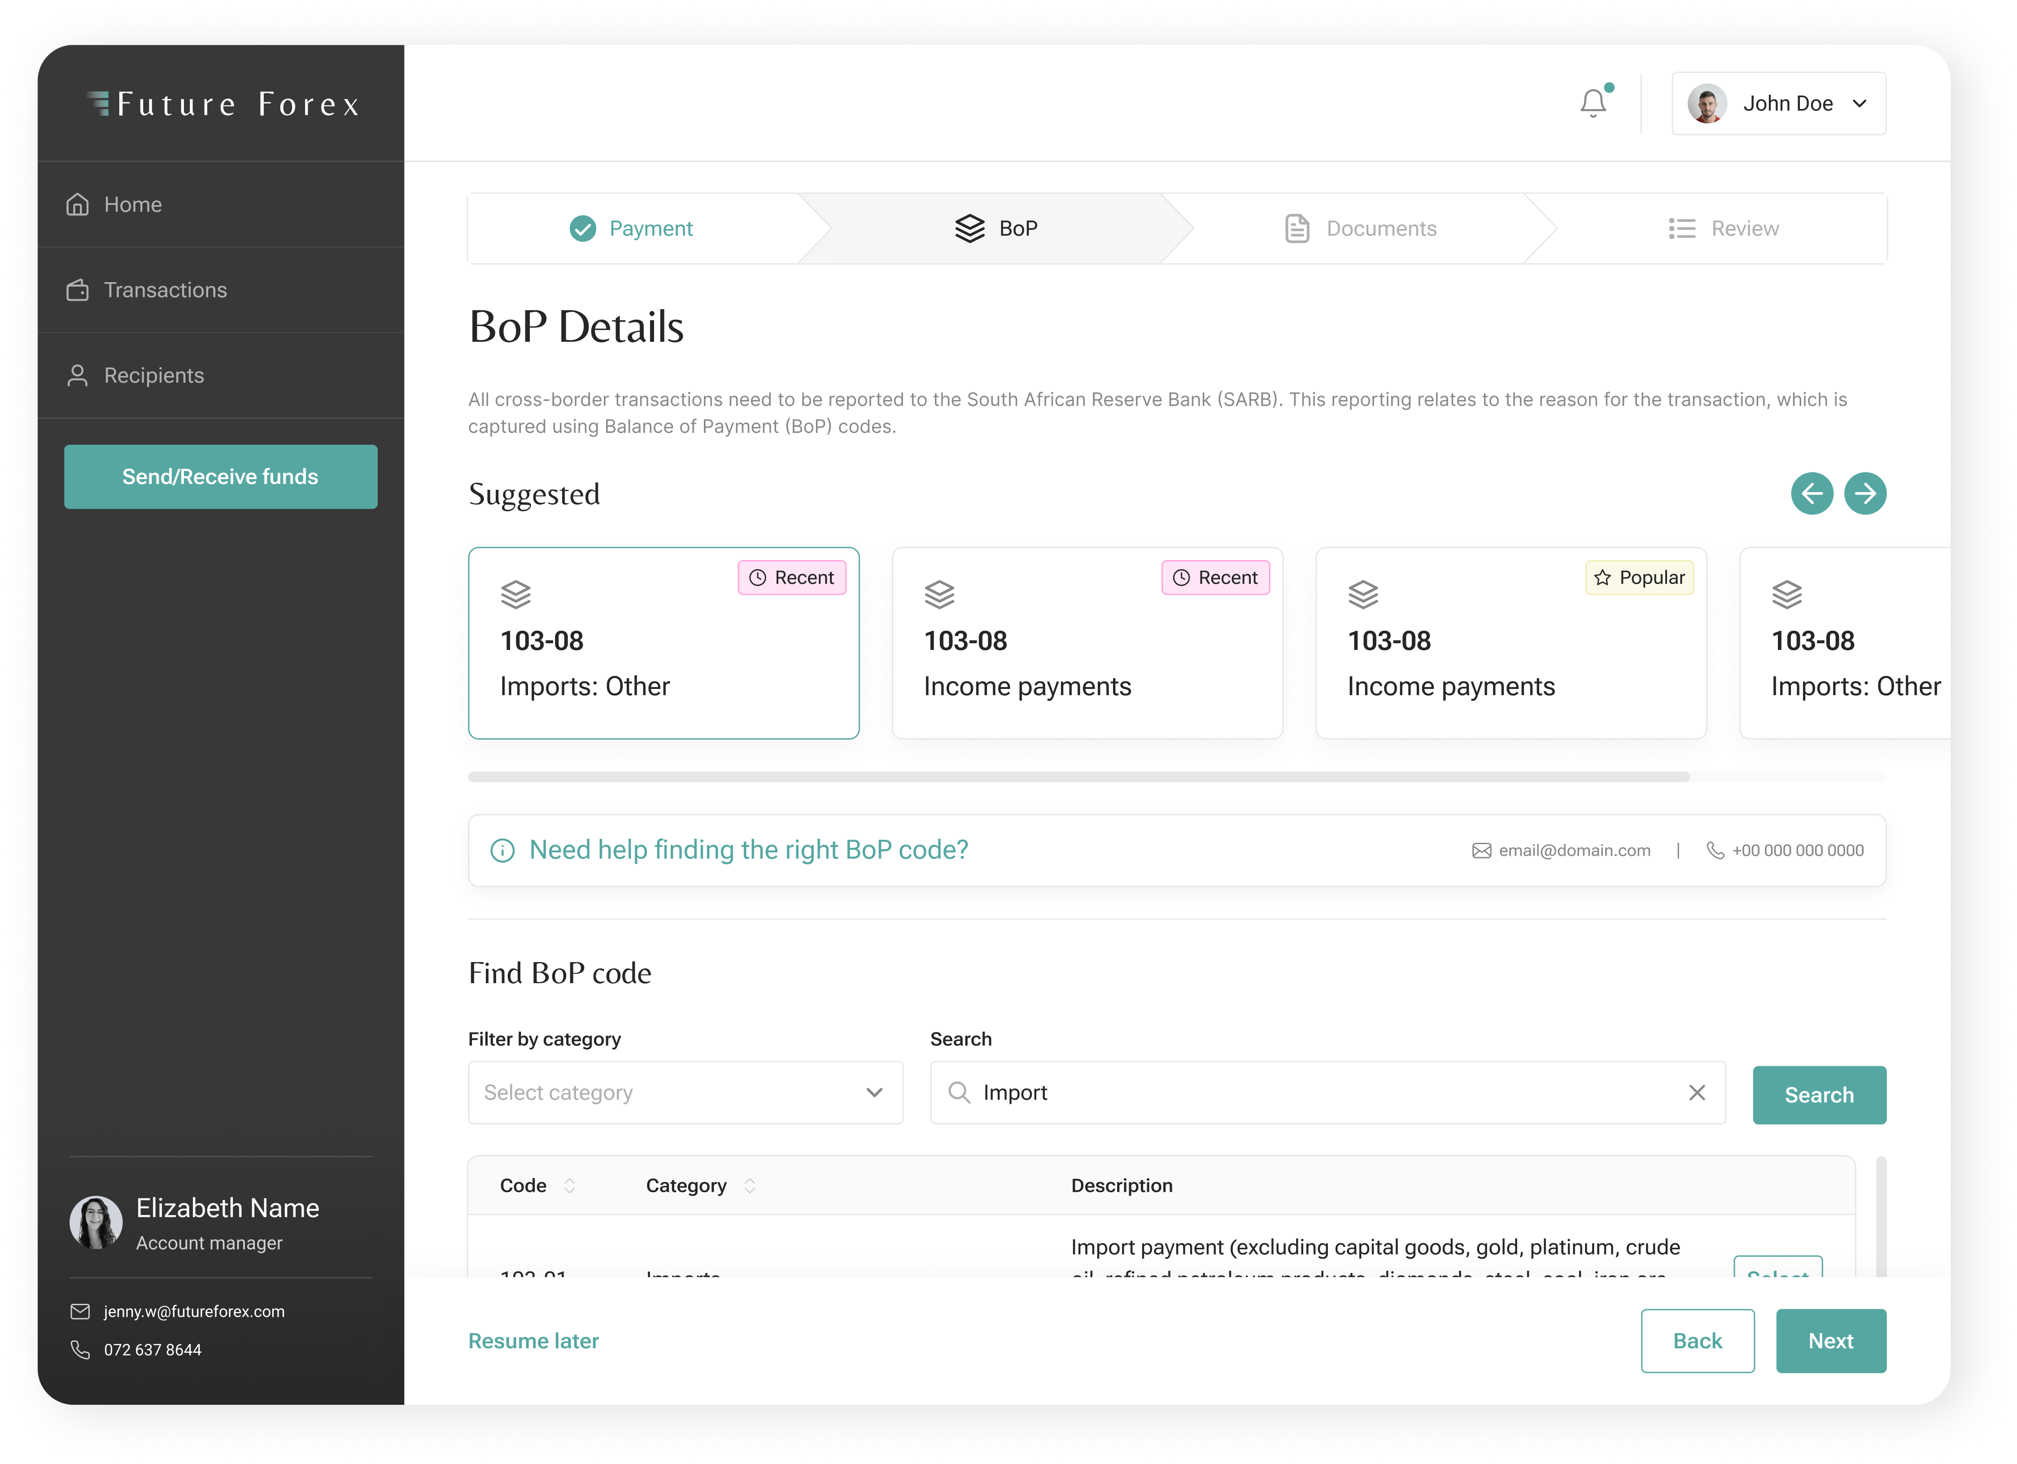Click the Home house icon
The height and width of the screenshot is (1464, 2017).
click(x=77, y=205)
